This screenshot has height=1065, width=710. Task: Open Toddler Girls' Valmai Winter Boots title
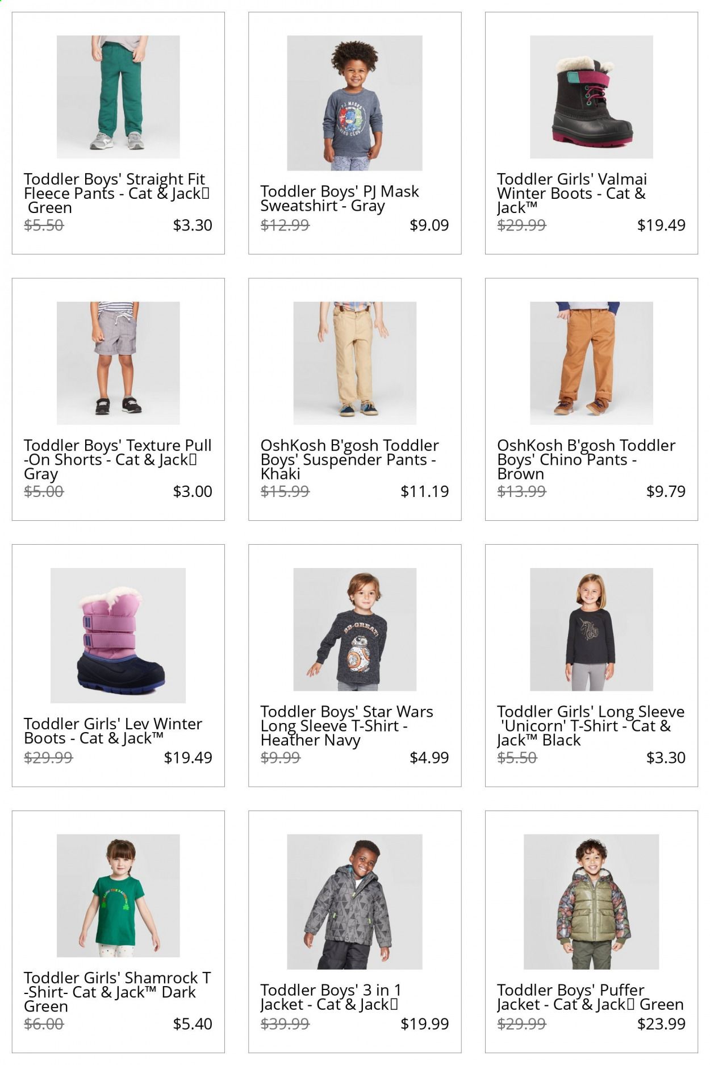coord(572,194)
